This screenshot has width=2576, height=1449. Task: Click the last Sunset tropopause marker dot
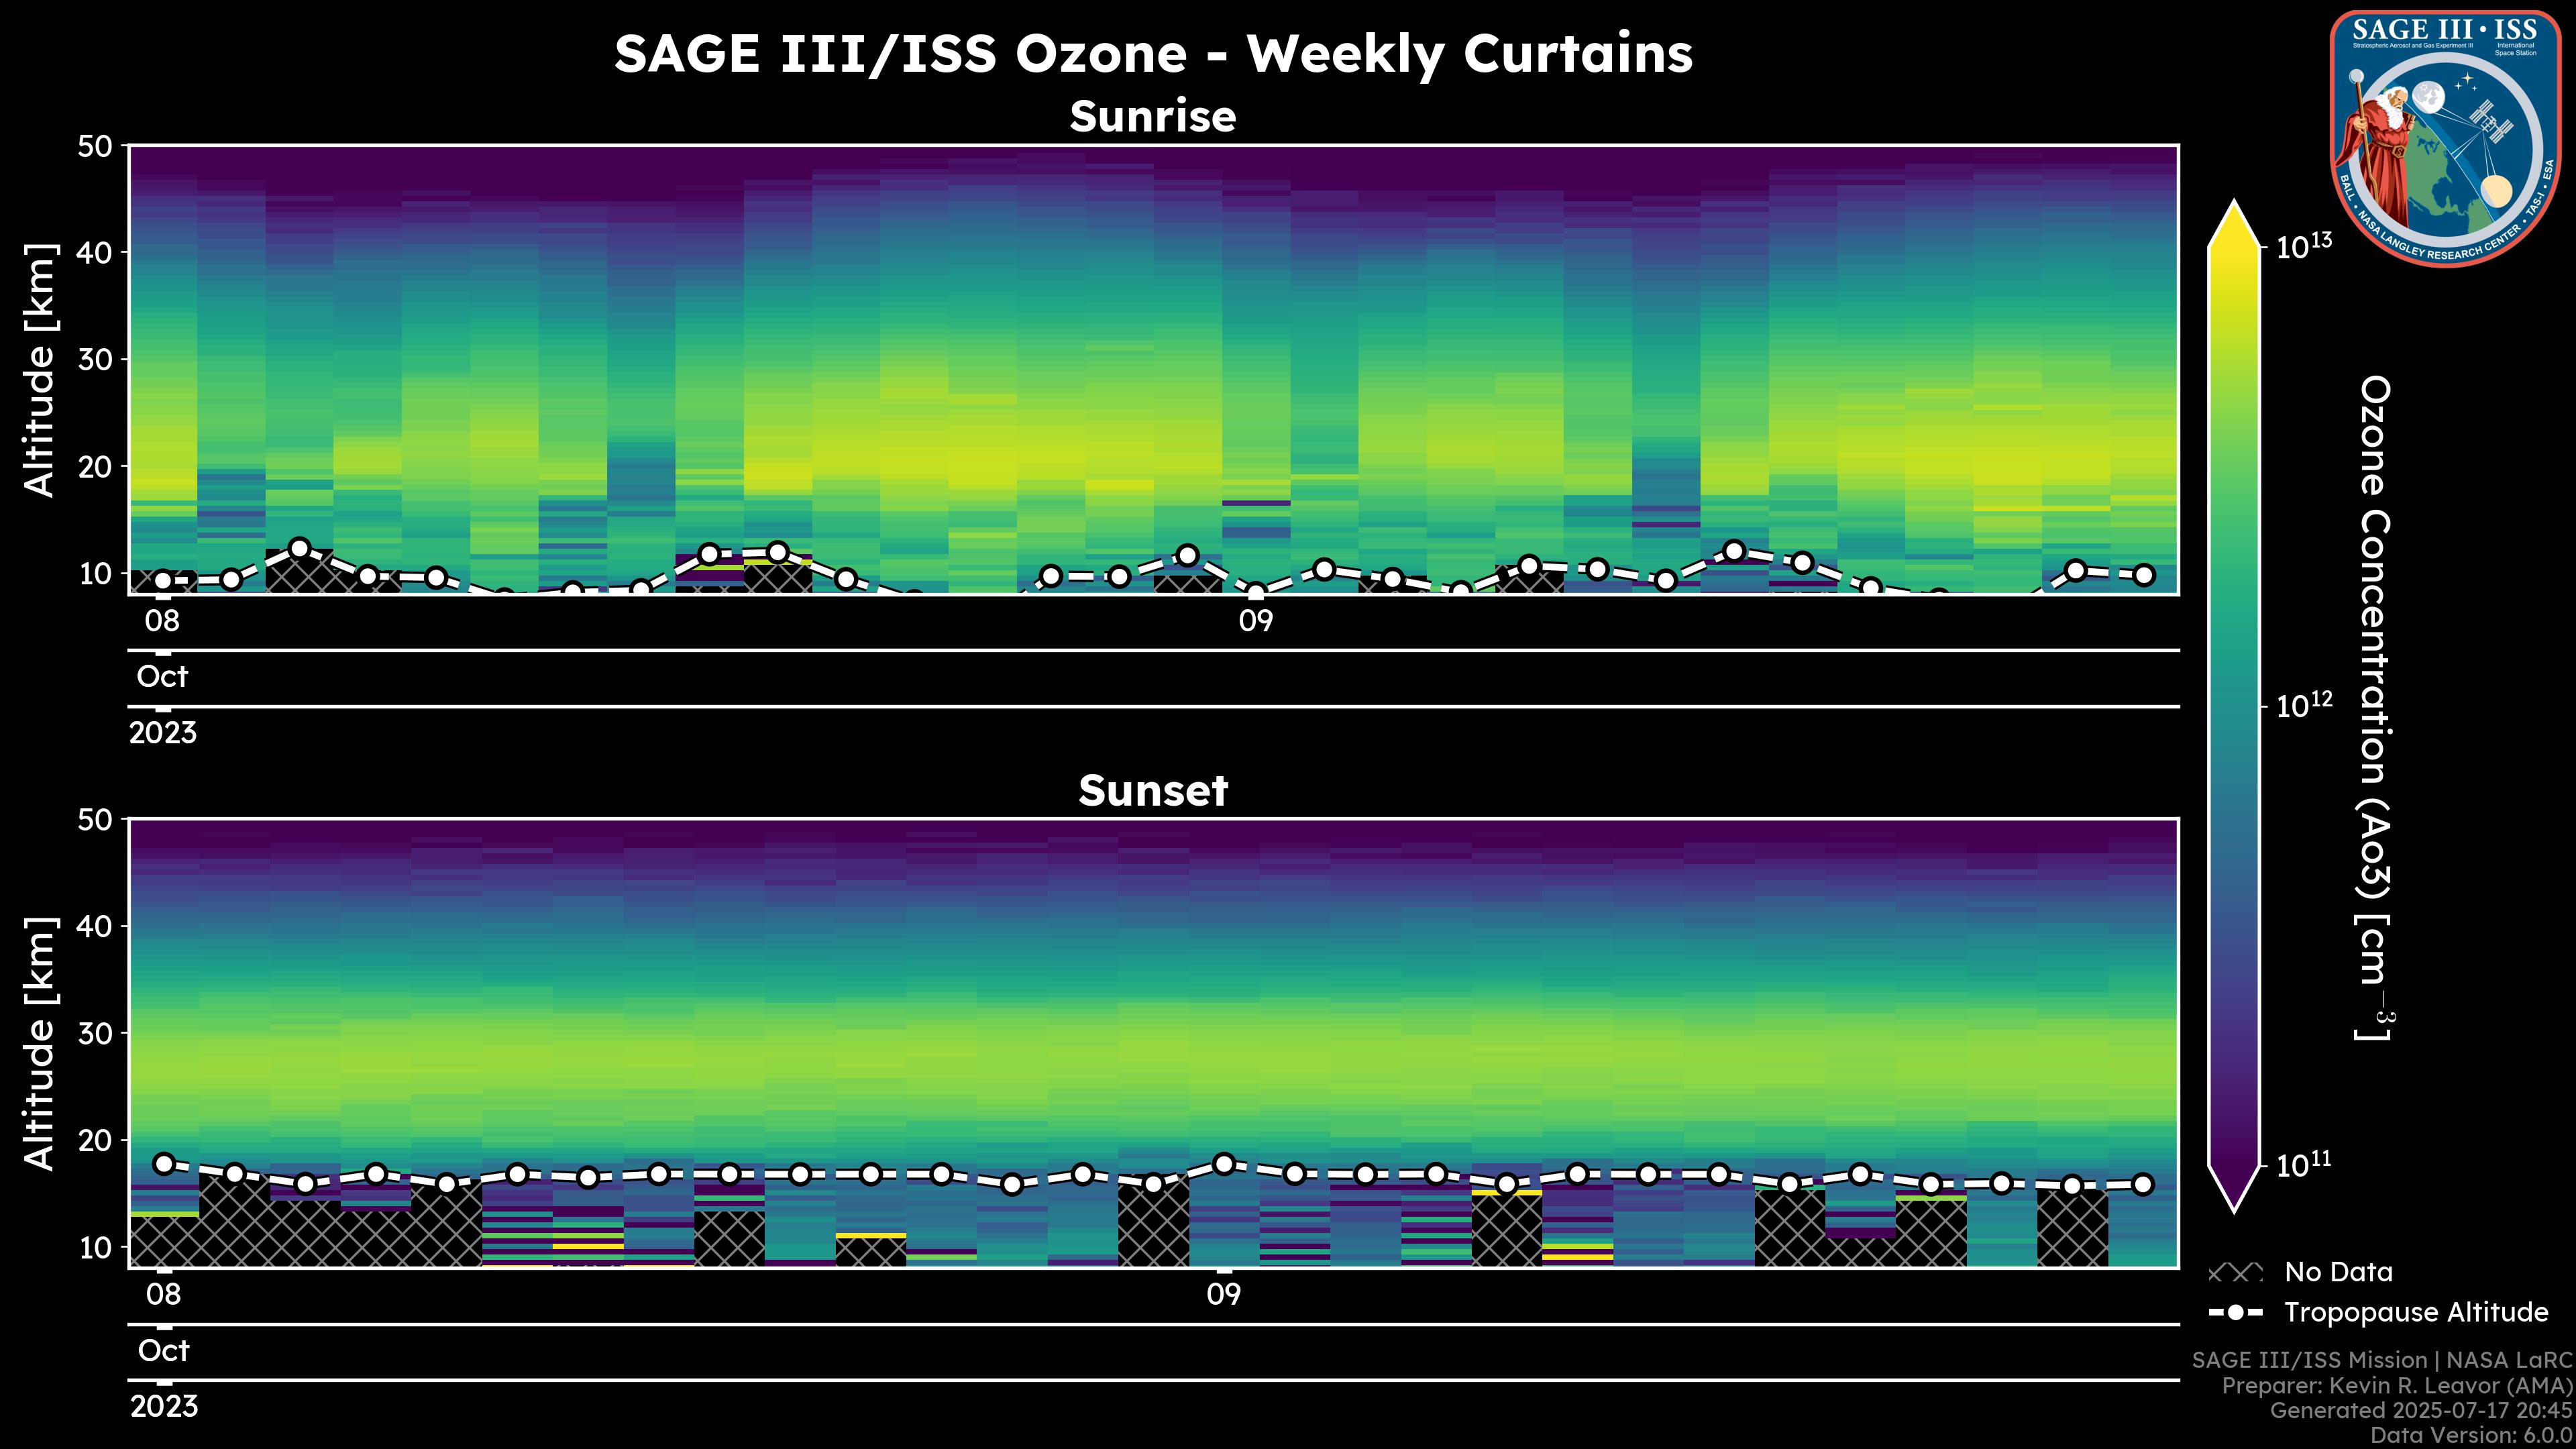[x=2142, y=1184]
